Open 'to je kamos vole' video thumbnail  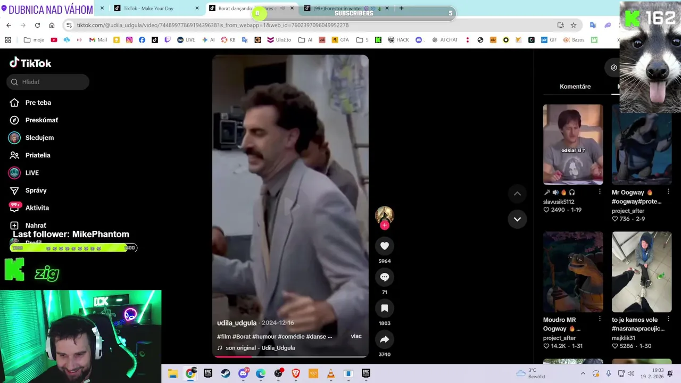[642, 272]
